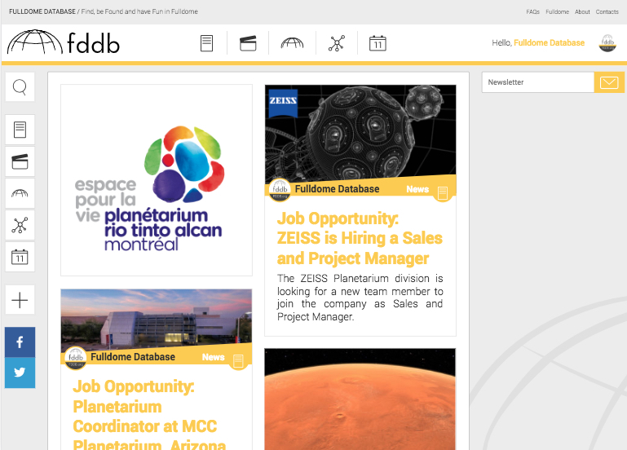Open the MCC Planetarium building photo
The image size is (627, 450).
click(157, 317)
